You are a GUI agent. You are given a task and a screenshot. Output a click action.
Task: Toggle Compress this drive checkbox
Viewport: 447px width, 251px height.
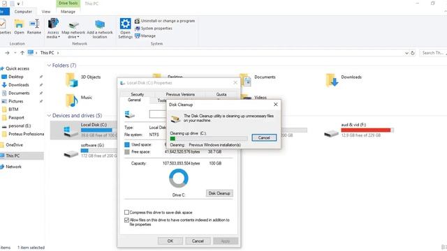pyautogui.click(x=126, y=212)
